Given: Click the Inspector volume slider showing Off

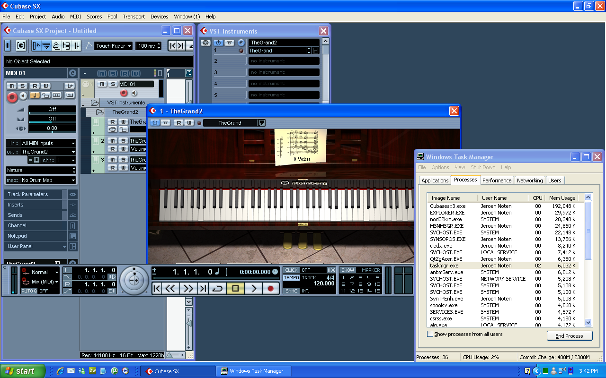Looking at the screenshot, I should coord(52,110).
